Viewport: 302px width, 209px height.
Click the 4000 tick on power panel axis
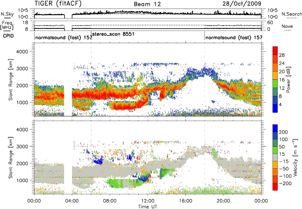22,52
